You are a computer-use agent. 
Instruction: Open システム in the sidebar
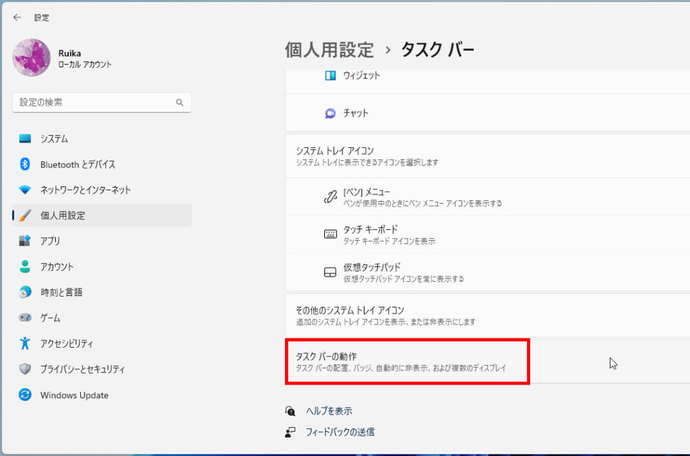(54, 139)
